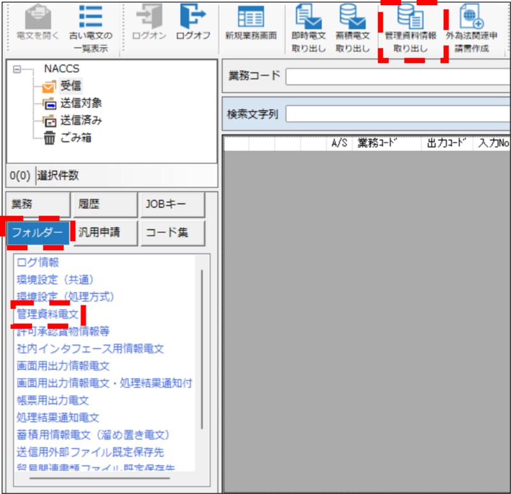
Task: Select the 送信対象 folder in tree
Action: point(80,103)
